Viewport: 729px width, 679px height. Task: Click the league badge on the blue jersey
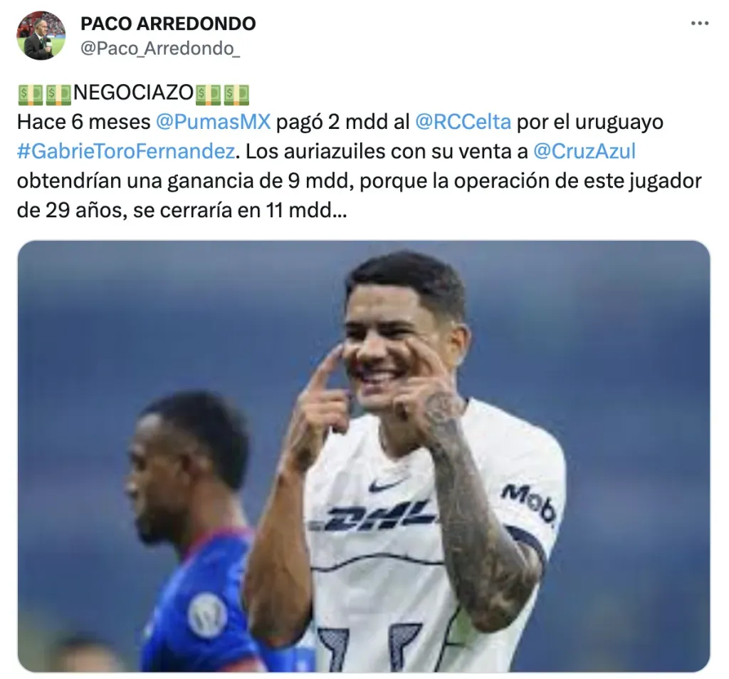(207, 616)
